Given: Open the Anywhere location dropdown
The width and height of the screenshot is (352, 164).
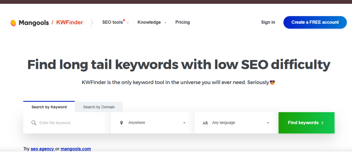Looking at the screenshot, I should pyautogui.click(x=153, y=123).
